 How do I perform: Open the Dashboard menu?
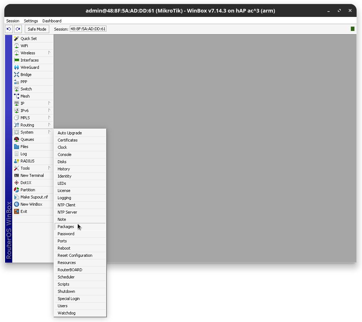click(52, 21)
